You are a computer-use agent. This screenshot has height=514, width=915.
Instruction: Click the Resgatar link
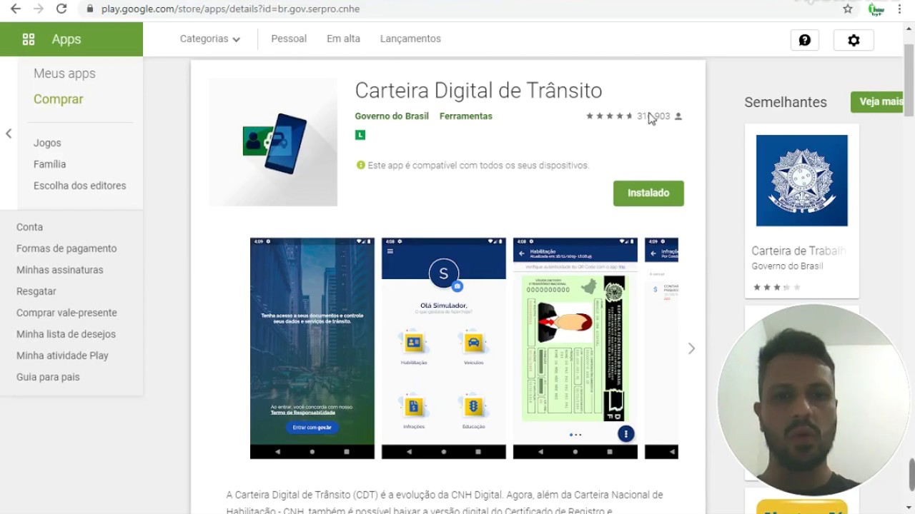pos(36,291)
